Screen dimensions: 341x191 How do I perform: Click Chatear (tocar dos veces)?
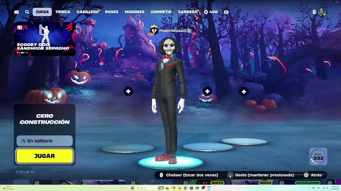point(192,175)
